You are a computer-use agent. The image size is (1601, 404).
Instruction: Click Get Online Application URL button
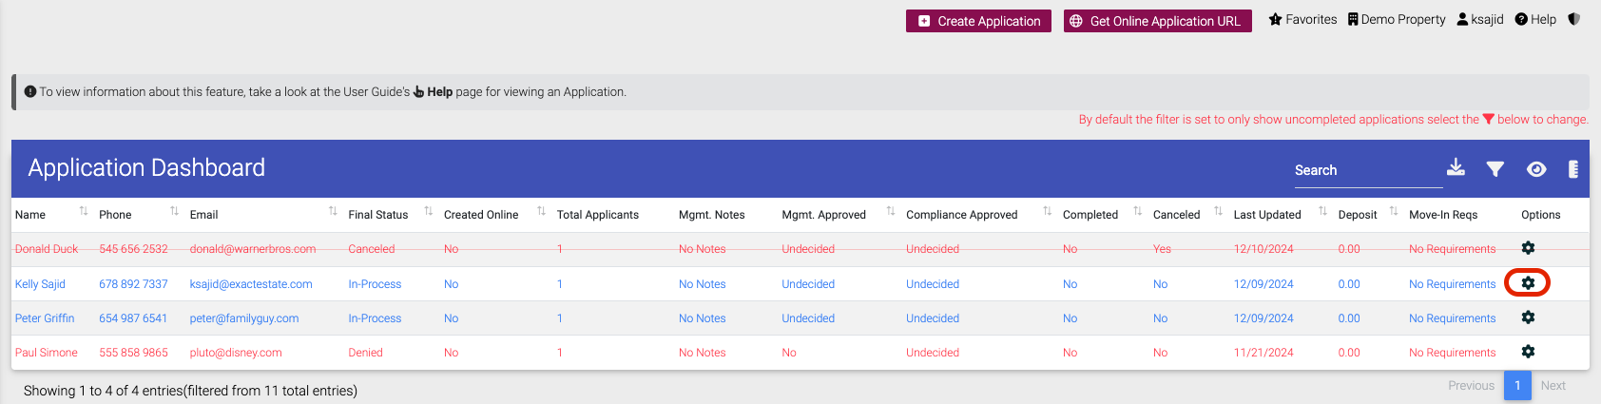tap(1158, 21)
